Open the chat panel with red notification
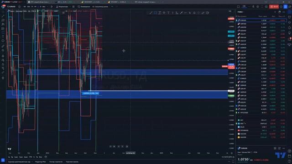This screenshot has height=164, width=292. 290,39
